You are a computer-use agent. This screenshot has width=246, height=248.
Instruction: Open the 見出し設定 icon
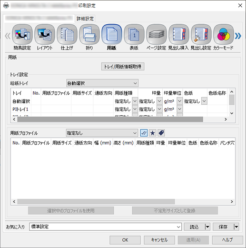click(x=201, y=34)
